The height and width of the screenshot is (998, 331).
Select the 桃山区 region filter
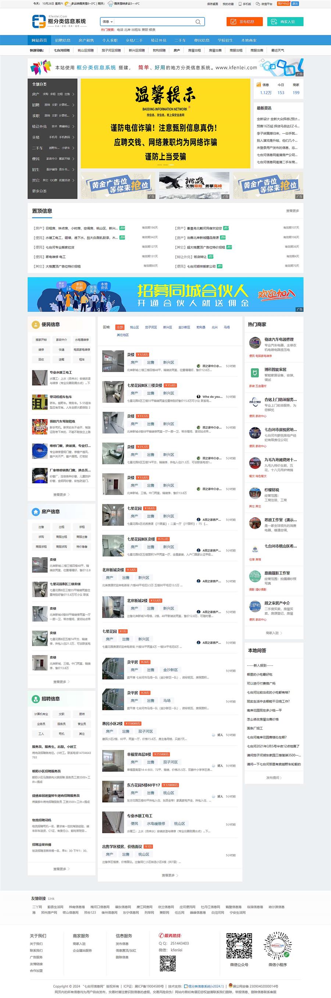134,327
